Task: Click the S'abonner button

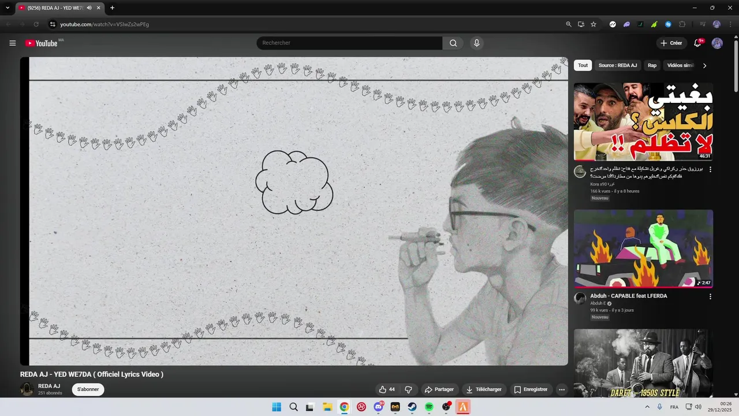Action: pyautogui.click(x=88, y=389)
